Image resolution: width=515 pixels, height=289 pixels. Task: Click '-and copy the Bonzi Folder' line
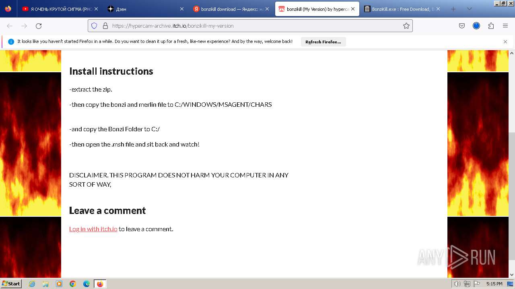114,129
